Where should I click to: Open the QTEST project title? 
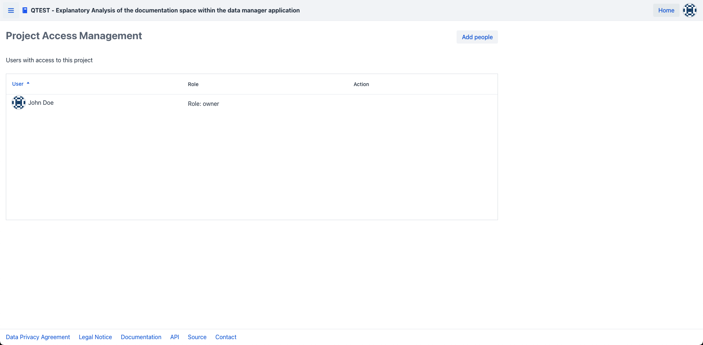(x=165, y=10)
